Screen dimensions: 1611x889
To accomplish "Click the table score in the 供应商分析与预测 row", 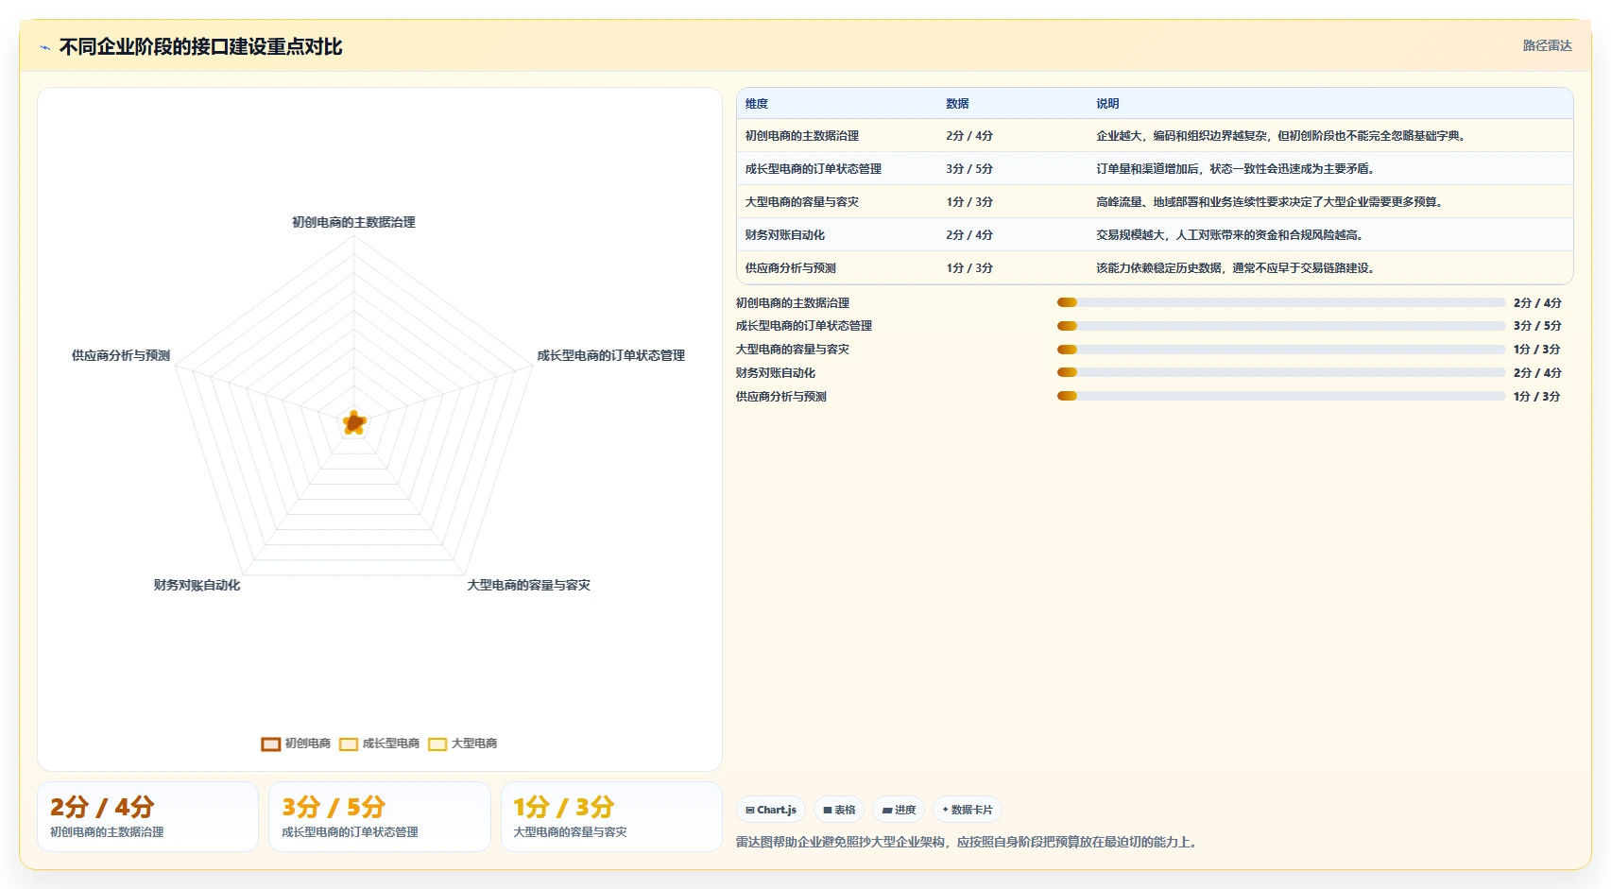I will tap(969, 268).
